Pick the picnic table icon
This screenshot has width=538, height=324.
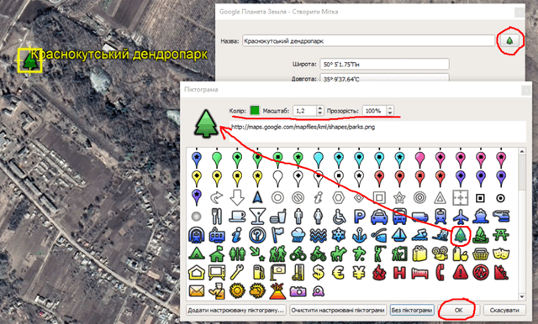coord(501,235)
